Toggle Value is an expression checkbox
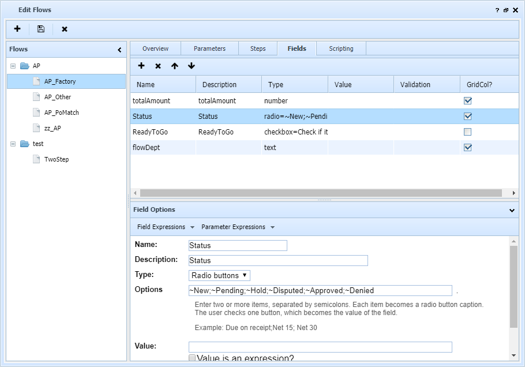The width and height of the screenshot is (525, 367). [193, 359]
